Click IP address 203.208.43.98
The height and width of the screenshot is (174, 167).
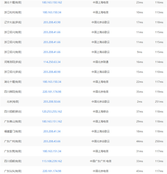click(52, 22)
